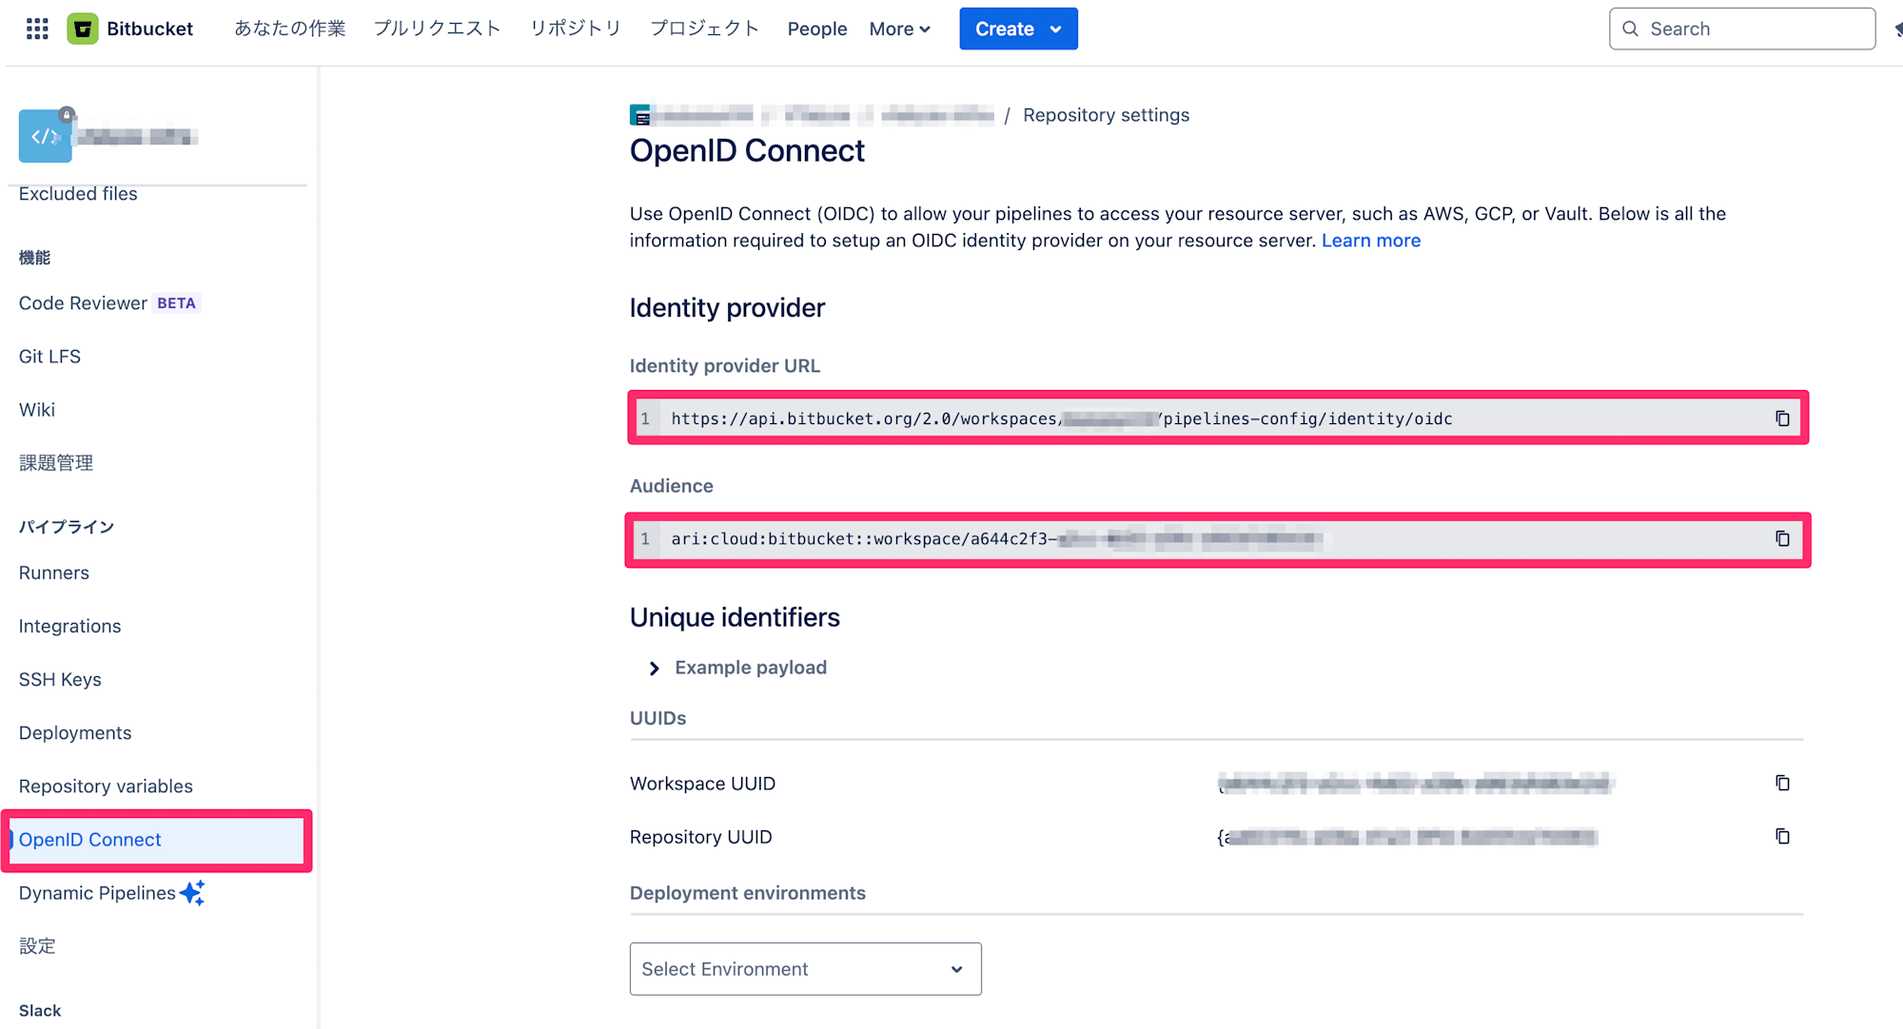
Task: Click the Create button
Action: click(1018, 29)
